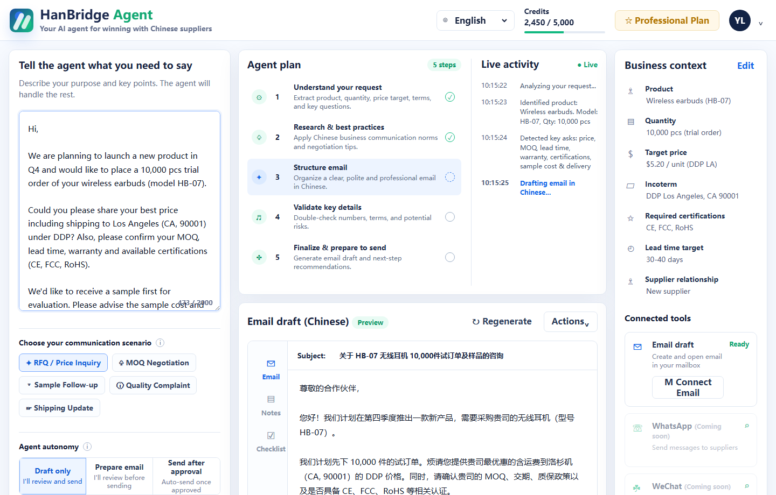
Task: Click the HanBridge Agent logo icon
Action: click(x=22, y=20)
